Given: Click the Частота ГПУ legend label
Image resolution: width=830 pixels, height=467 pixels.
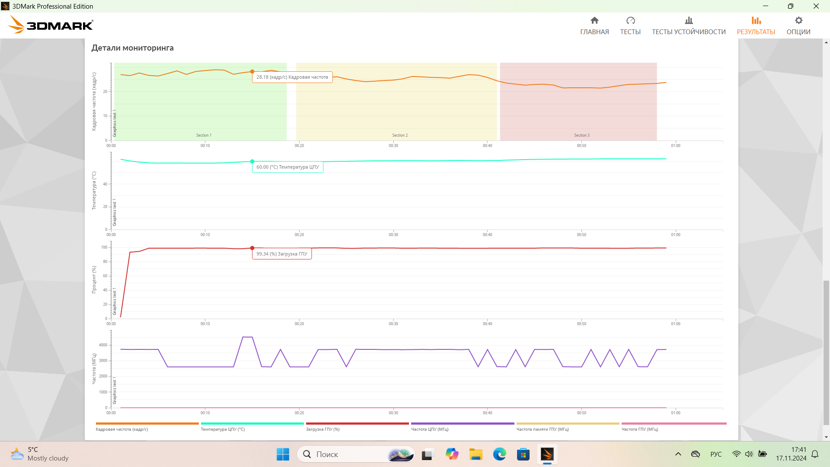Looking at the screenshot, I should (x=640, y=429).
